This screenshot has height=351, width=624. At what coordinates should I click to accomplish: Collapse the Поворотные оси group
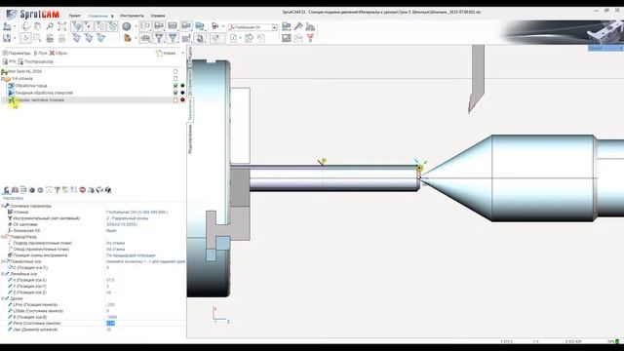[x=2, y=261]
